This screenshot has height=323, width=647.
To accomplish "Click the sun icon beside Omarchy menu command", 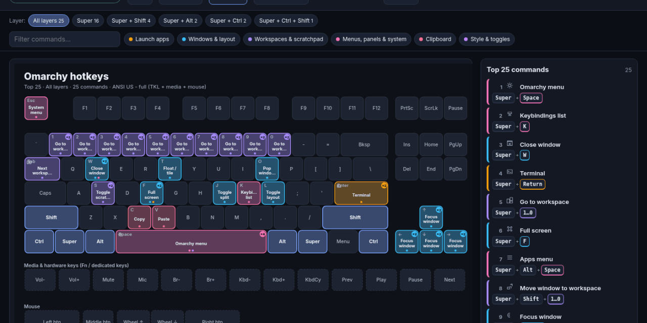I will [x=510, y=86].
